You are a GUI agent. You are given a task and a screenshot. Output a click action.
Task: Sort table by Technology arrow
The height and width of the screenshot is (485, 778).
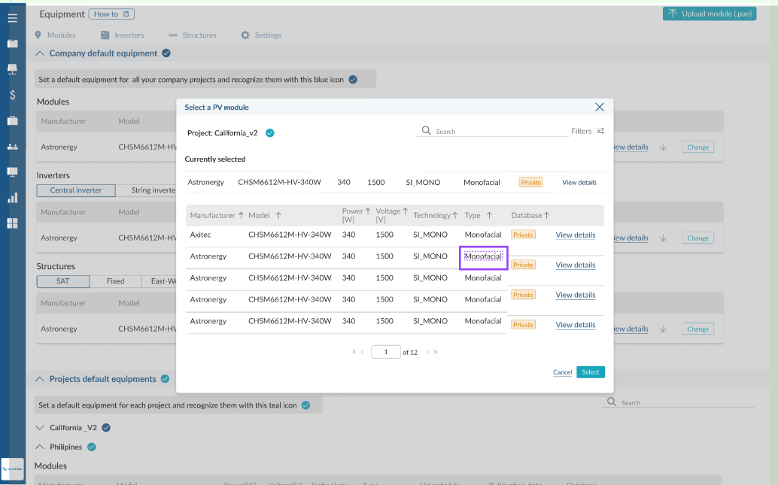tap(455, 215)
